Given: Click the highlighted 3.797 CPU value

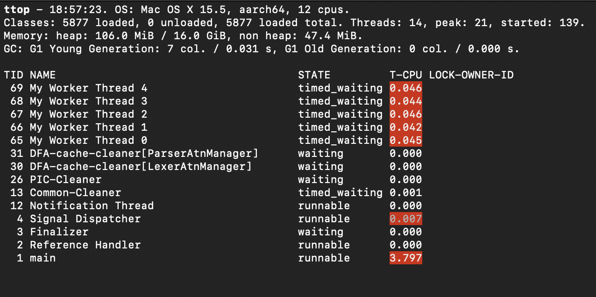Looking at the screenshot, I should 405,258.
